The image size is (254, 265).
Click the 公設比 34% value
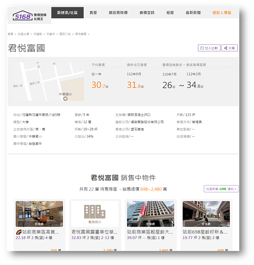[x=90, y=136]
